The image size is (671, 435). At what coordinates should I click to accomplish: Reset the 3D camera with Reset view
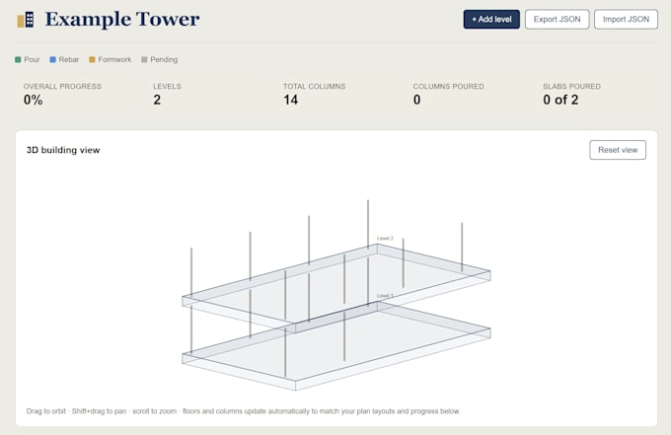point(618,150)
